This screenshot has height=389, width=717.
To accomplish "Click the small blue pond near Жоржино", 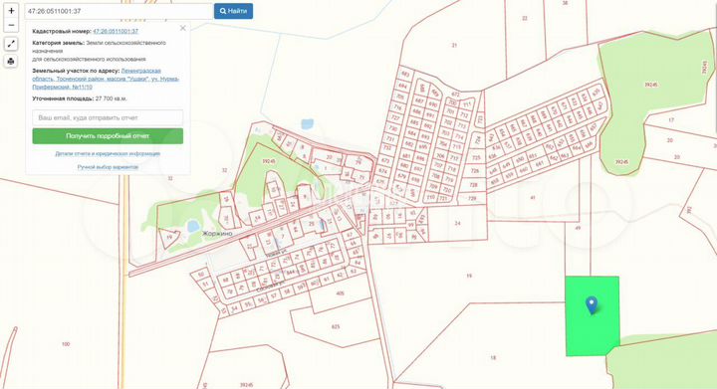I will point(193,226).
